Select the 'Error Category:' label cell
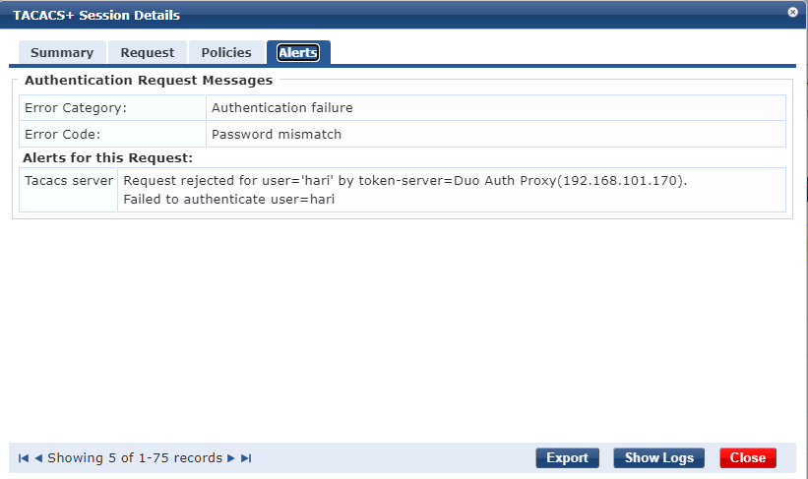The image size is (808, 479). pos(75,108)
